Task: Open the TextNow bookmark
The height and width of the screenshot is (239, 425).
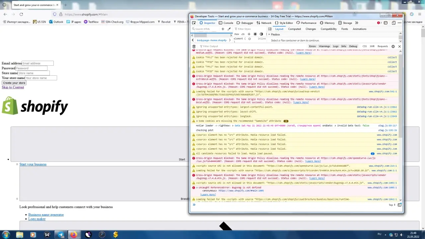Action: click(x=91, y=22)
